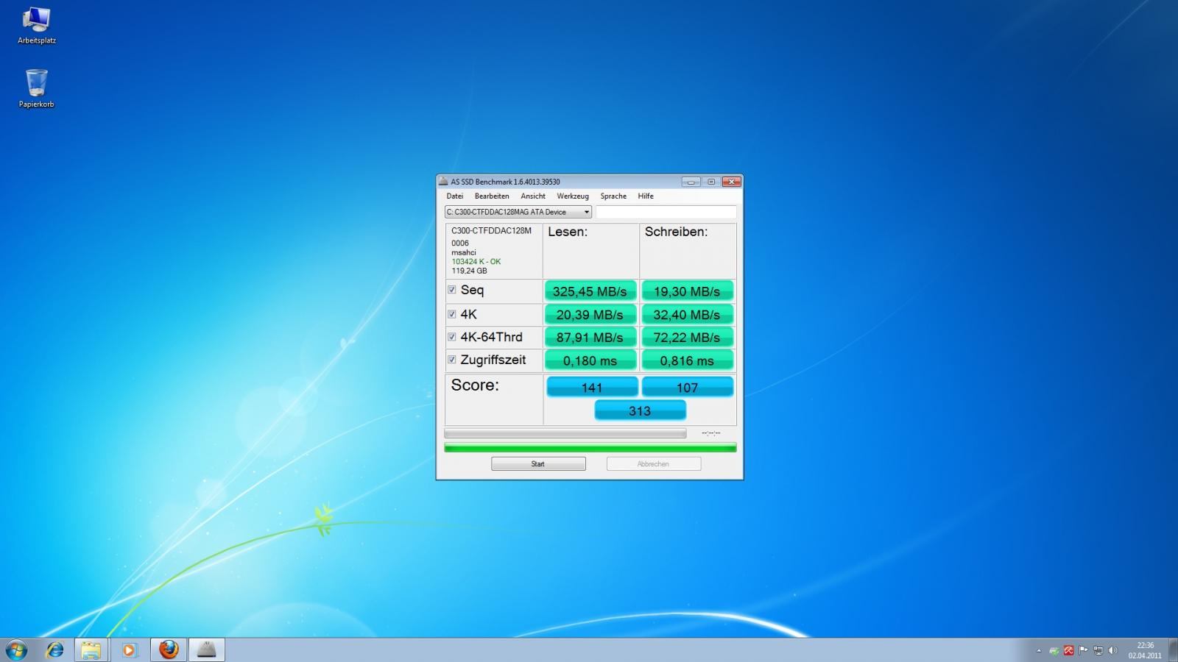
Task: Click the green '103424 K - OK' alignment text
Action: click(x=476, y=261)
